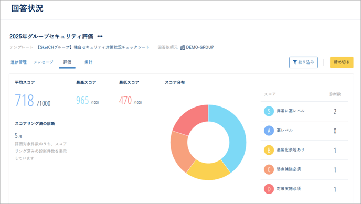The width and height of the screenshot is (361, 204).
Task: Click the B grade circle icon
Action: click(x=269, y=150)
